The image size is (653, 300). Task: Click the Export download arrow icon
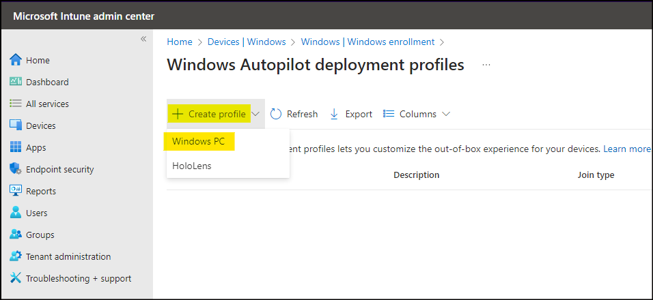point(334,114)
